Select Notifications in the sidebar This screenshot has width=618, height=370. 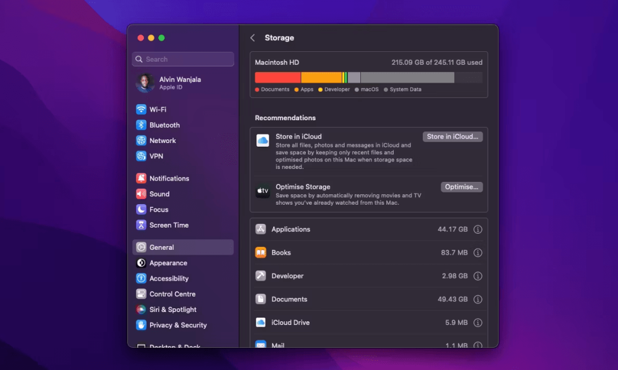click(x=169, y=178)
